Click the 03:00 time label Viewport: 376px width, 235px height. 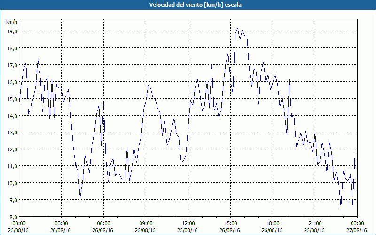[62, 223]
